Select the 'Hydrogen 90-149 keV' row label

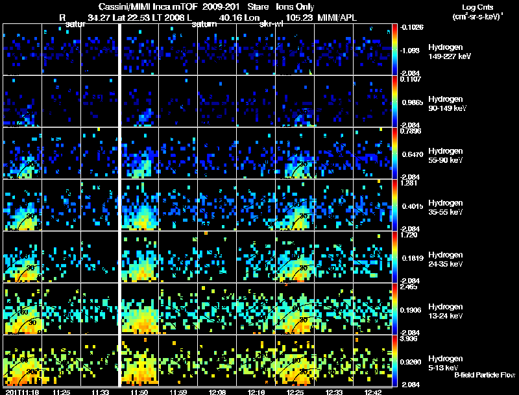(447, 104)
